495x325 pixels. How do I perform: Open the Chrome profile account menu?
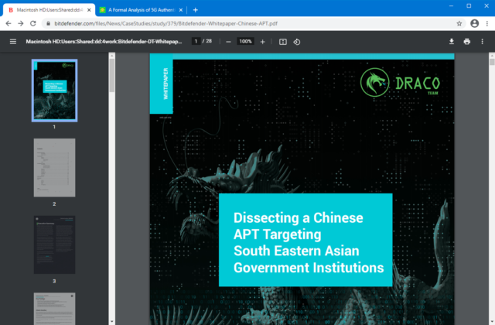coord(474,23)
